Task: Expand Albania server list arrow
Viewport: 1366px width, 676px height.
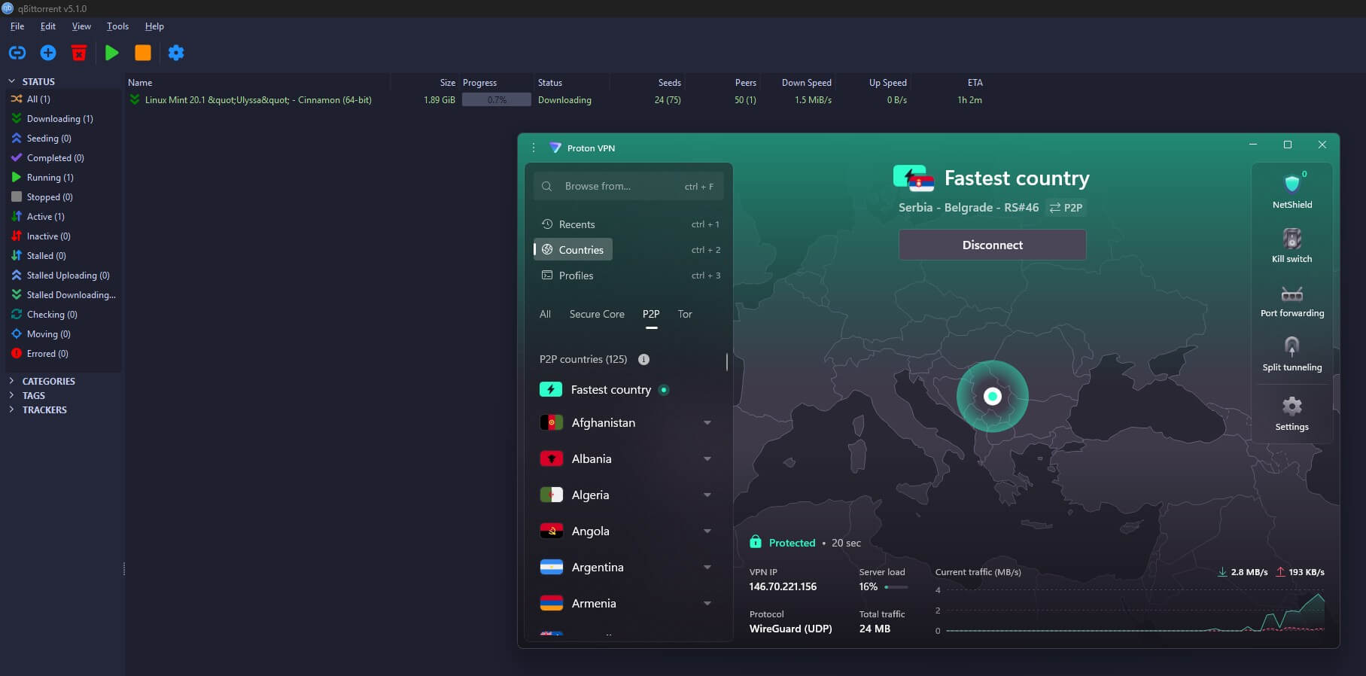Action: click(x=707, y=459)
